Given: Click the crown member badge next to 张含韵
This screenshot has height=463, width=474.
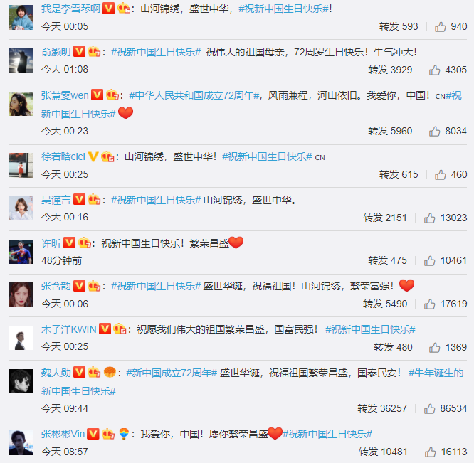Looking at the screenshot, I should pos(94,286).
